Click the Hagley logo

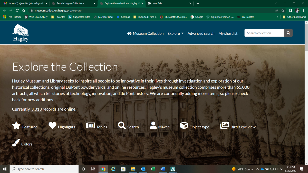pos(21,33)
